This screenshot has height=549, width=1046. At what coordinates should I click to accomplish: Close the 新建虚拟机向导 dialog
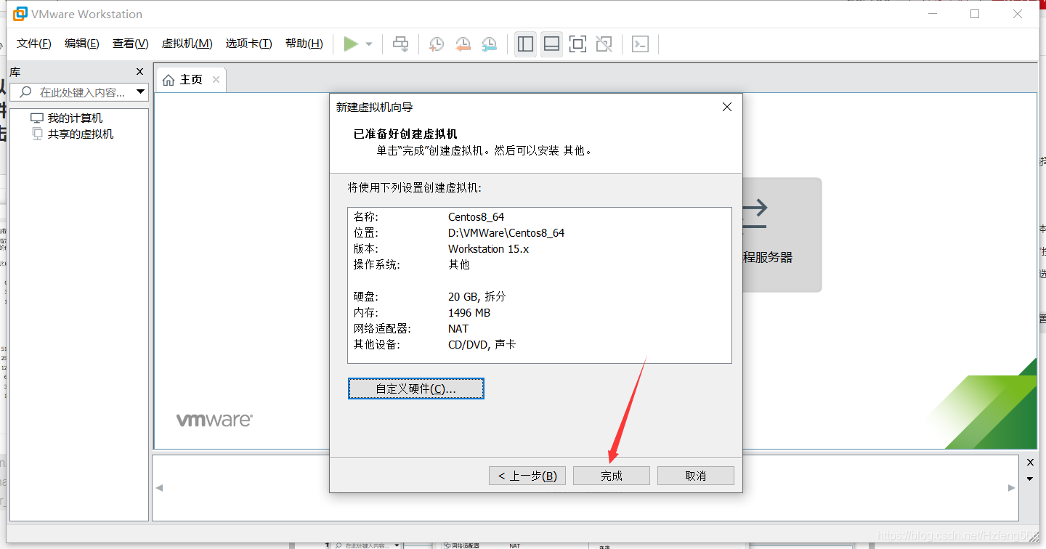tap(727, 107)
